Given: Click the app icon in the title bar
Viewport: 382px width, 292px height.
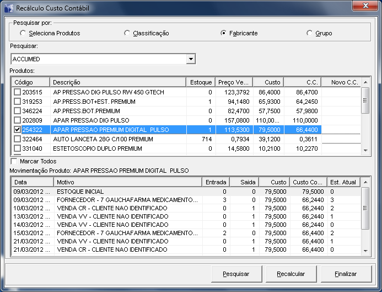Looking at the screenshot, I should tap(9, 8).
